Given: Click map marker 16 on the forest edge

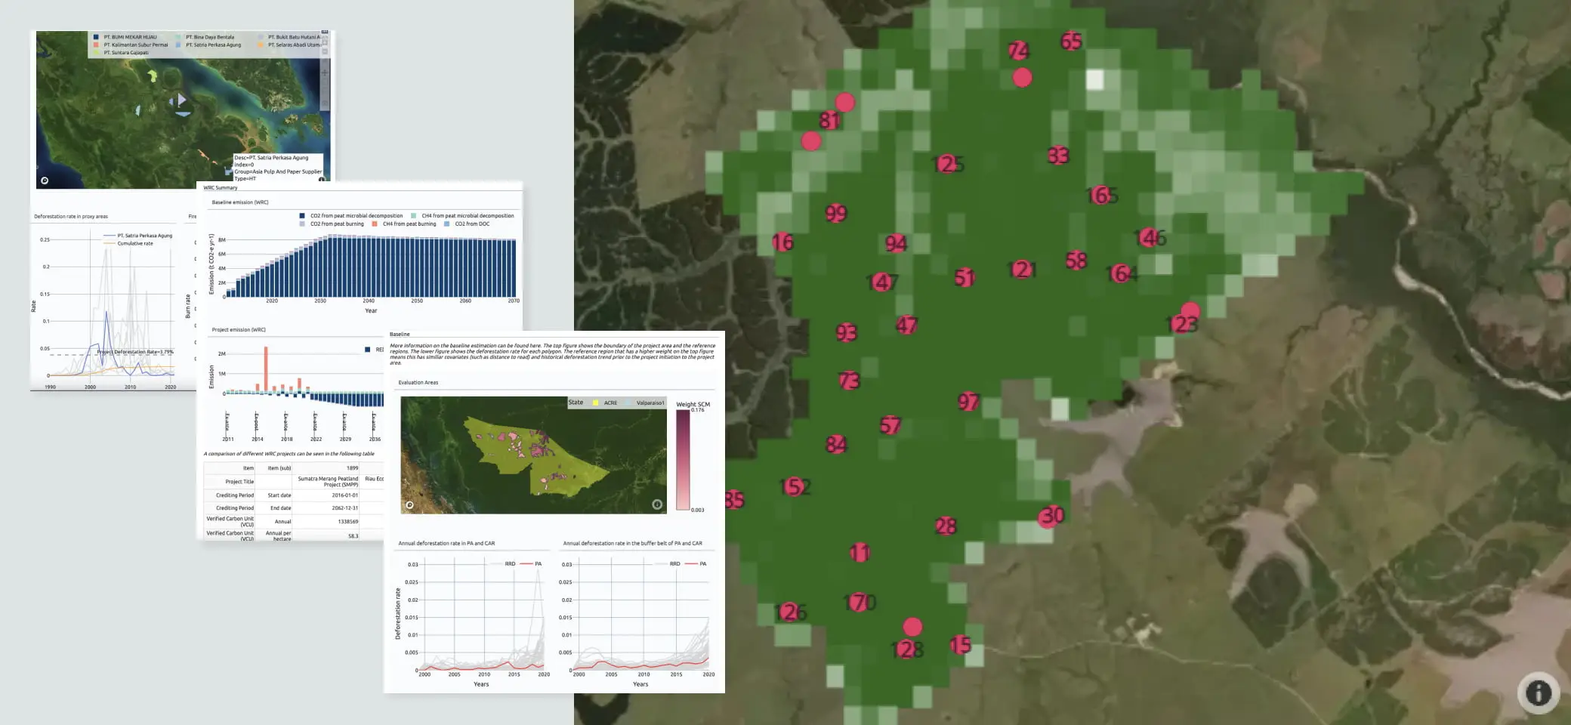Looking at the screenshot, I should (782, 242).
